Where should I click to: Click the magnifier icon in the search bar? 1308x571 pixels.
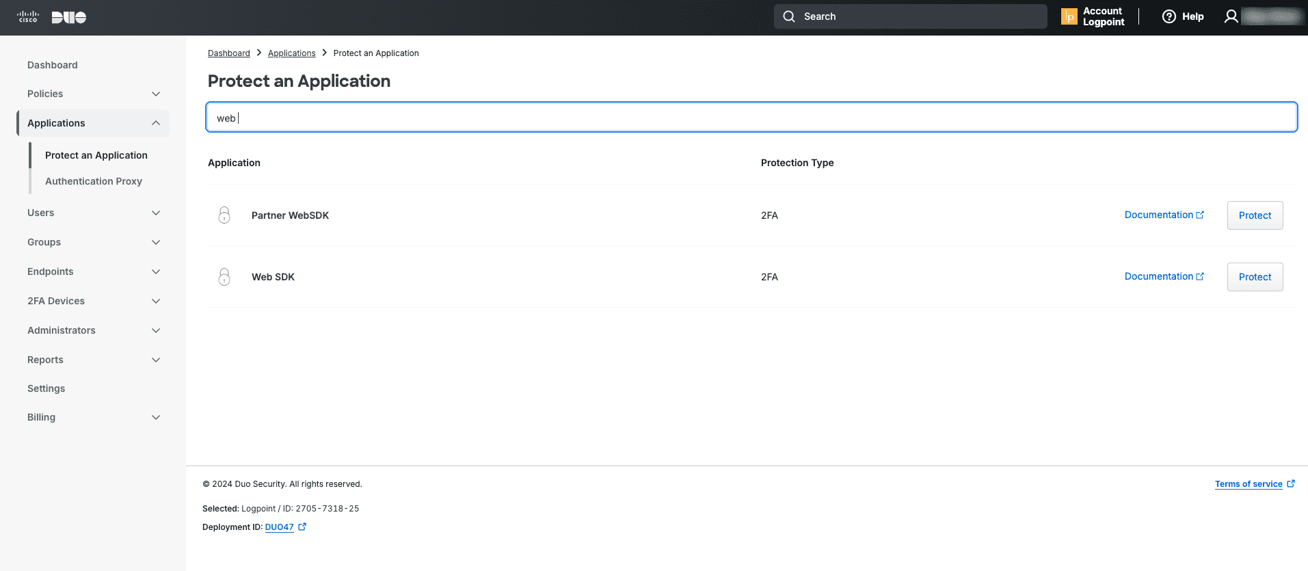789,16
